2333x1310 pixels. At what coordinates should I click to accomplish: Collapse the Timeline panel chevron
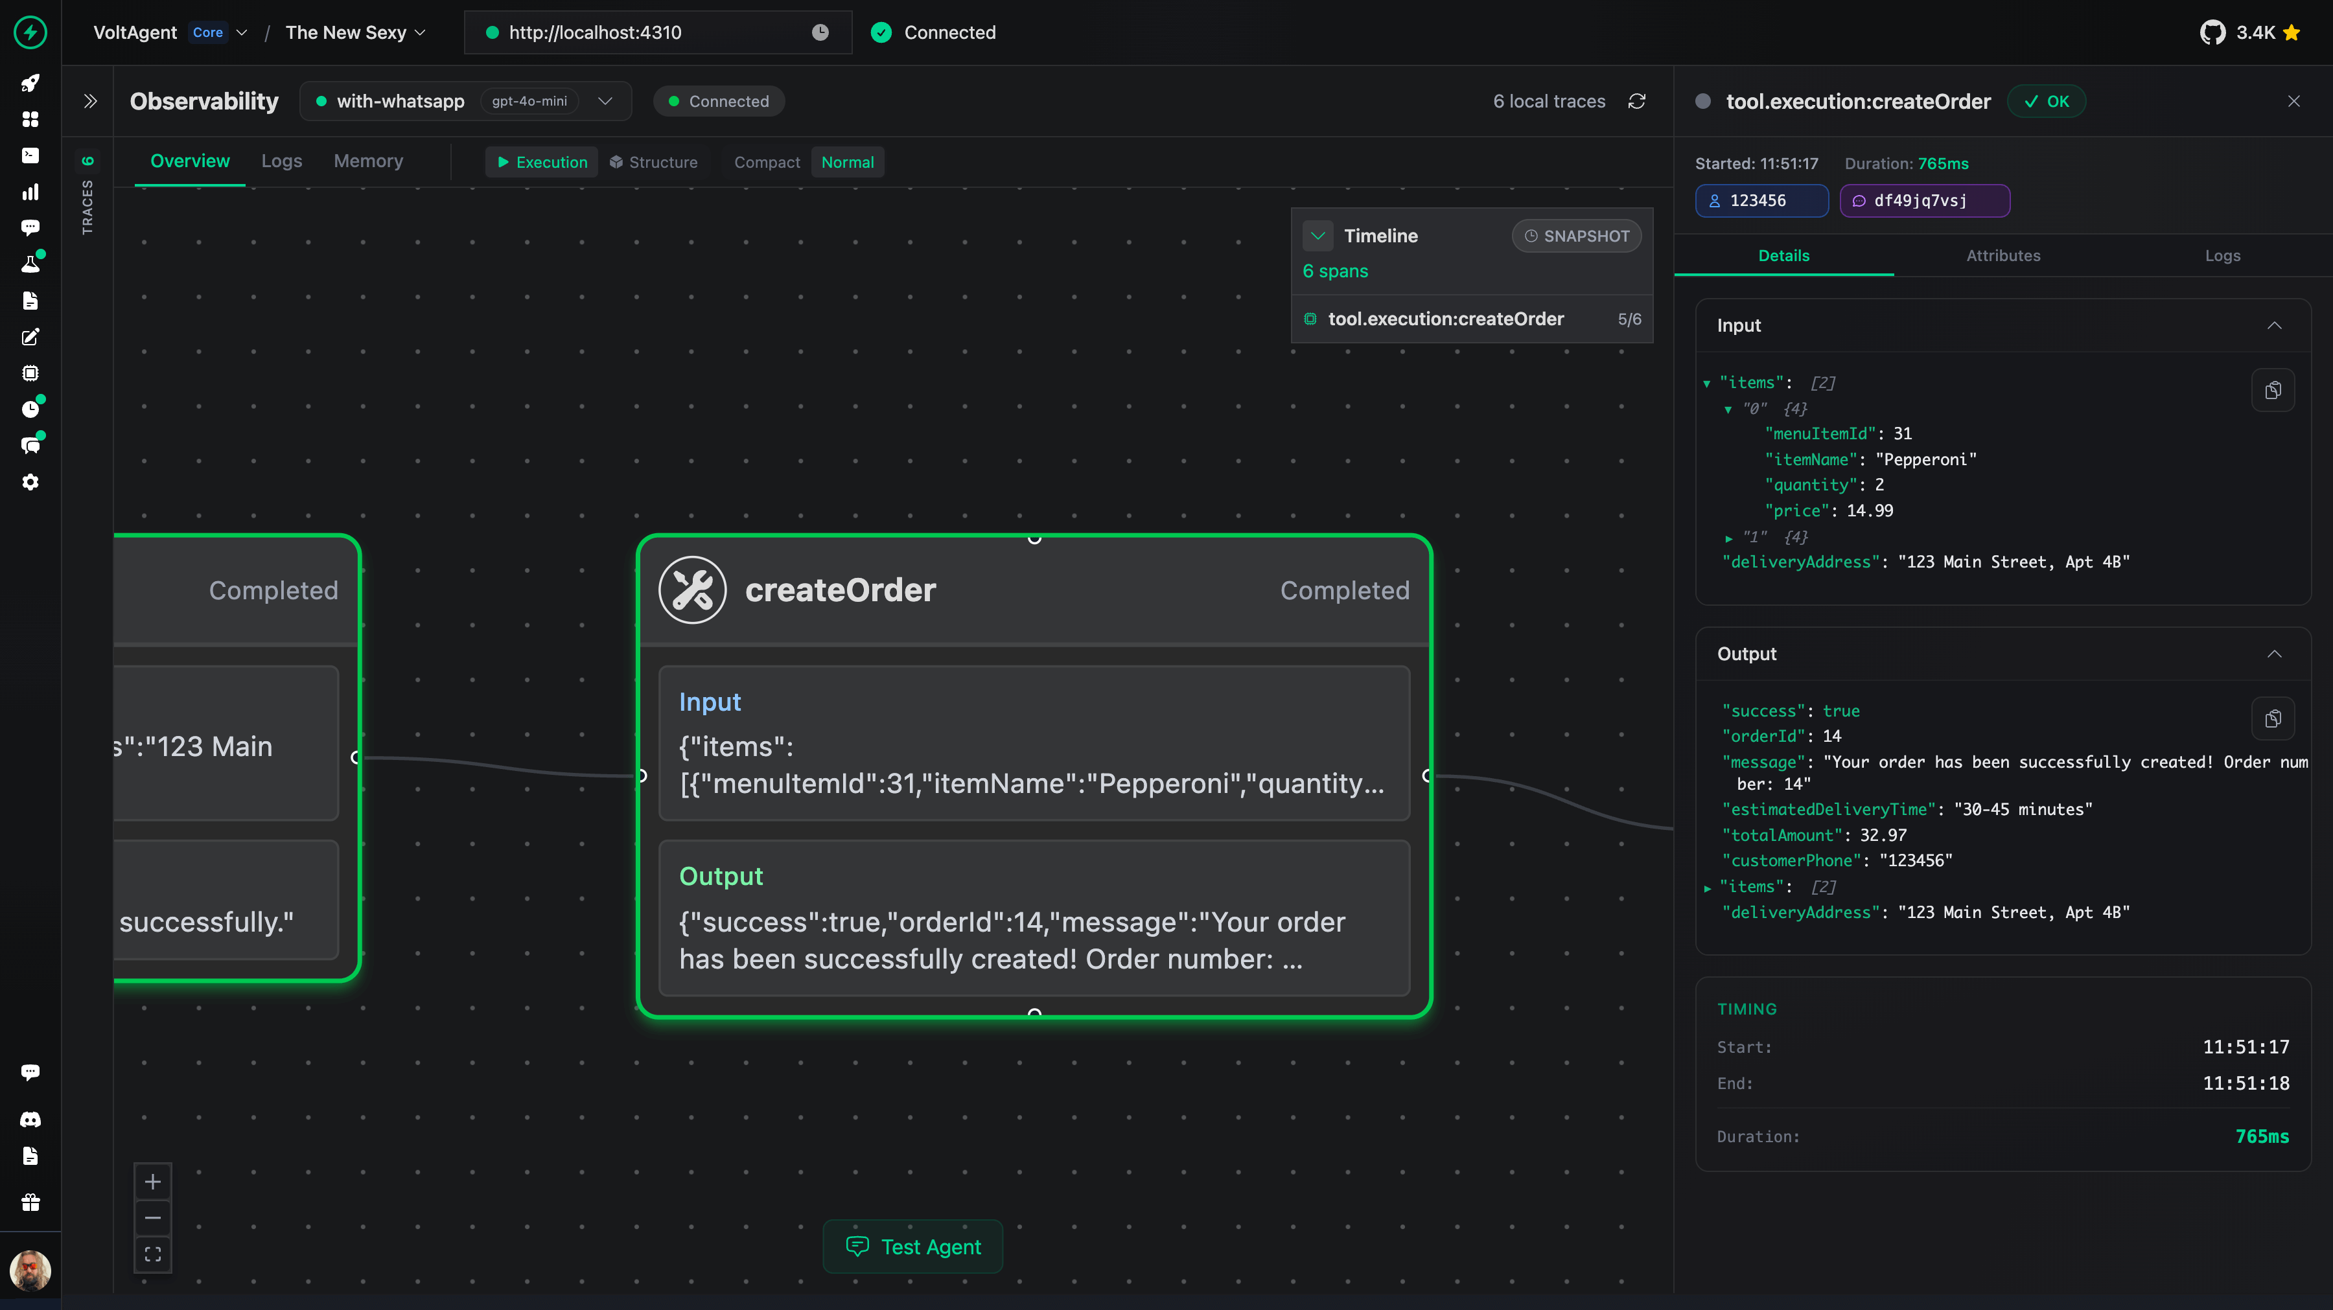point(1317,235)
